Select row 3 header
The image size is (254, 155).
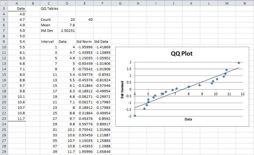point(4,9)
